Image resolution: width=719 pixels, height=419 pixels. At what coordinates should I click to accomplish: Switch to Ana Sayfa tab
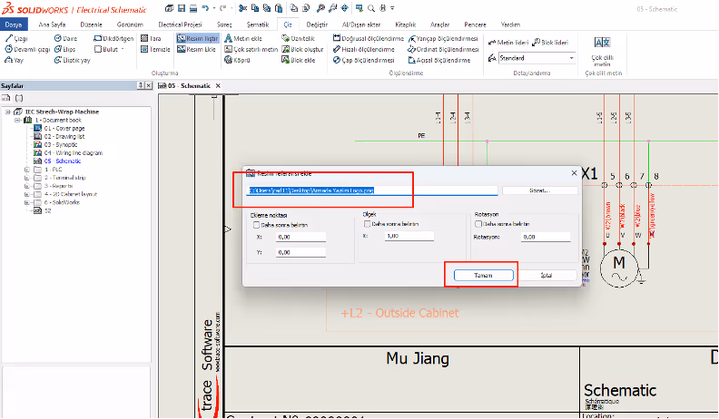[x=52, y=24]
